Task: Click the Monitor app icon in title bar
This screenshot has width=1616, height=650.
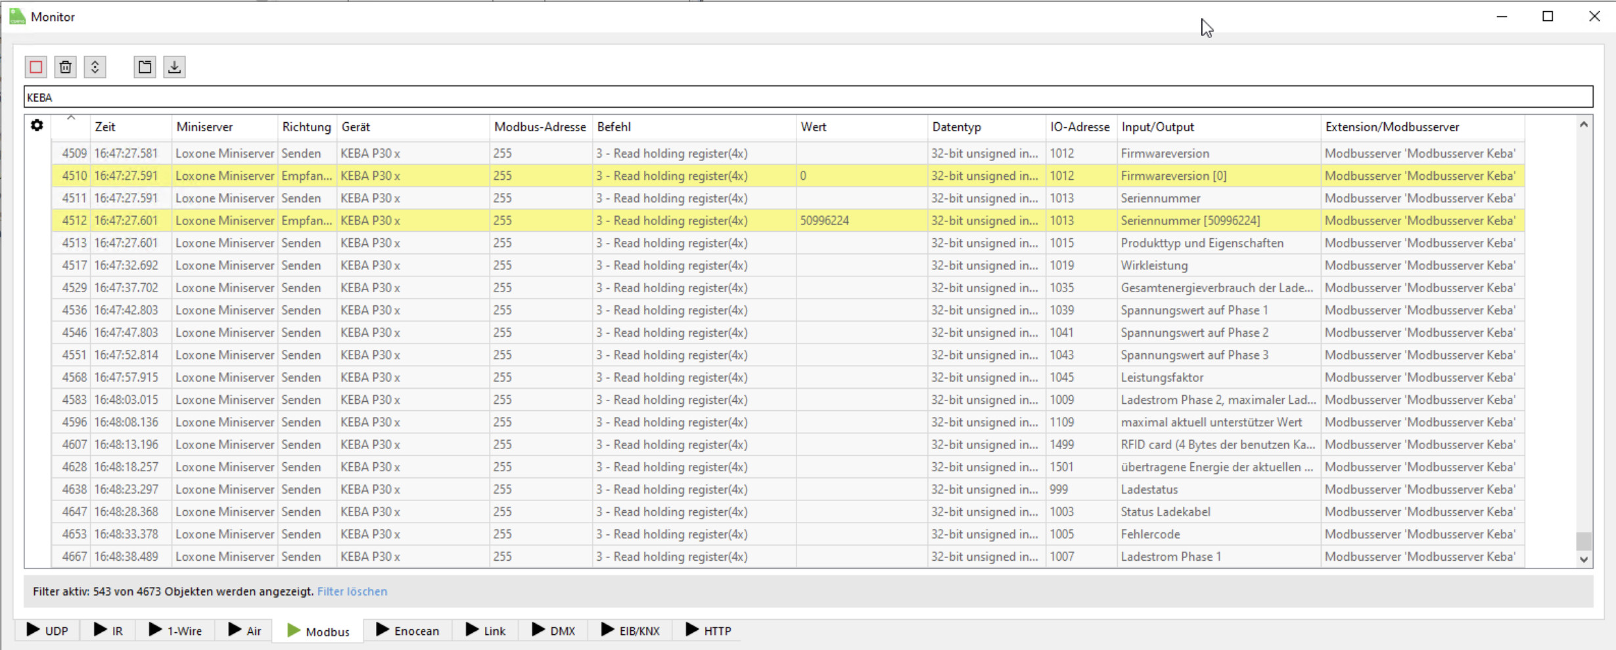Action: pyautogui.click(x=17, y=16)
